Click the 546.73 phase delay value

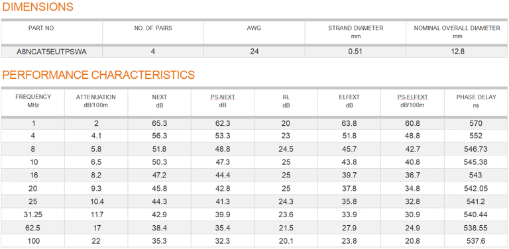click(476, 149)
